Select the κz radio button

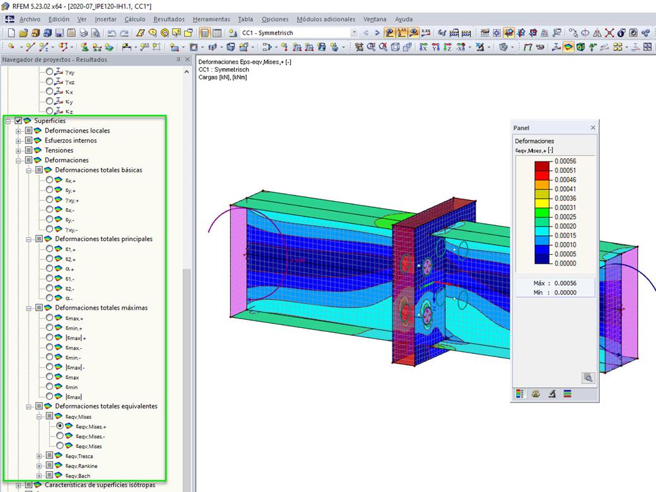[49, 110]
